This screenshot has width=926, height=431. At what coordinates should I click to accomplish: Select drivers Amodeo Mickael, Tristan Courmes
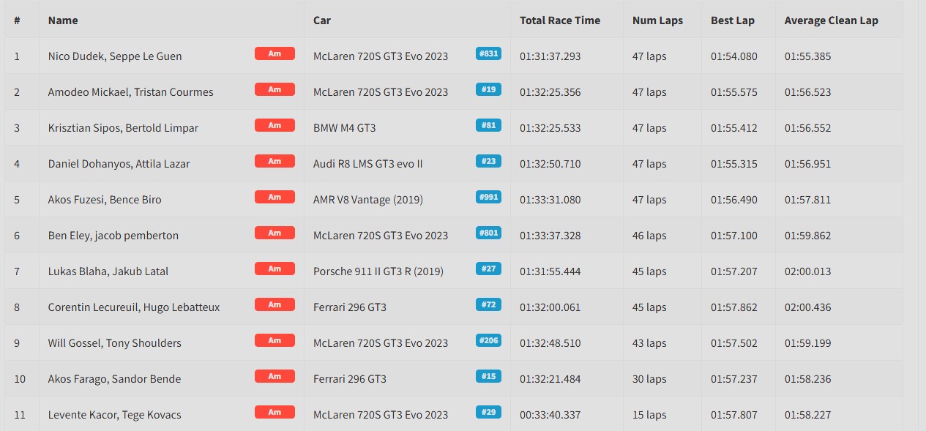(131, 92)
